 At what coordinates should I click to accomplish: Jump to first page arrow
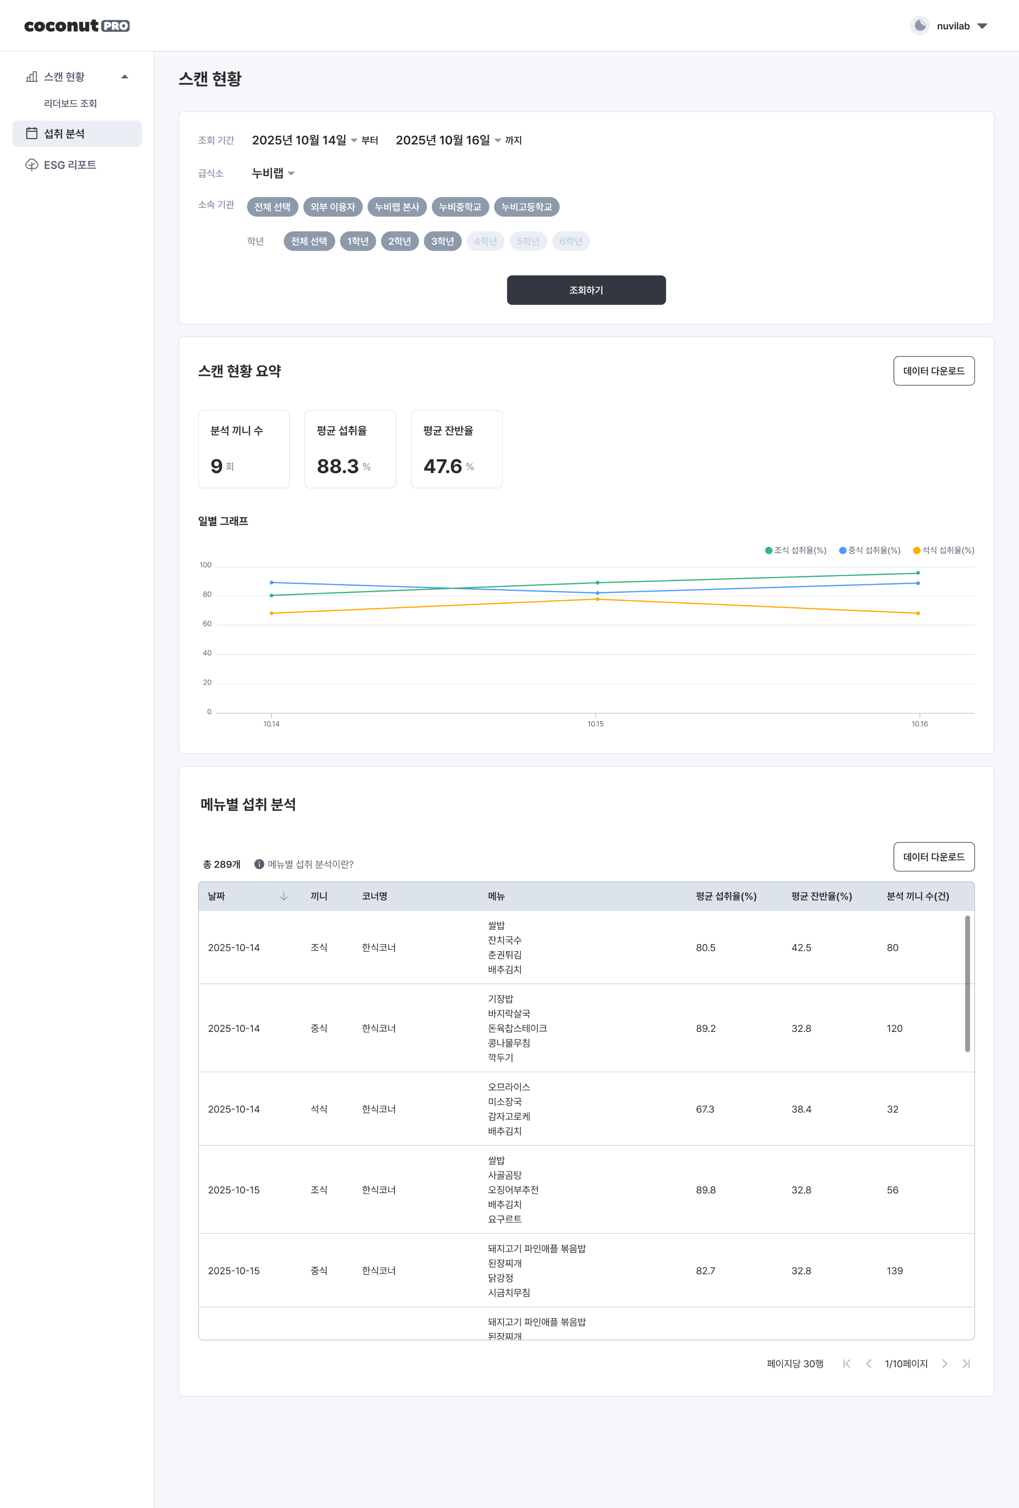846,1363
